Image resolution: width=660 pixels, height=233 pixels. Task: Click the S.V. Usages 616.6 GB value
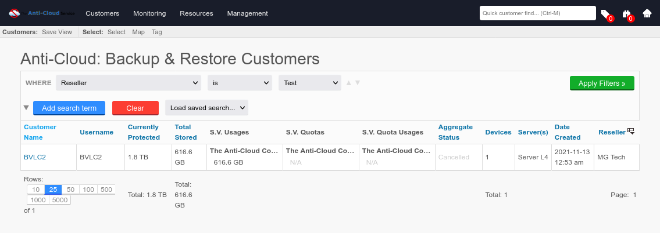pos(229,162)
